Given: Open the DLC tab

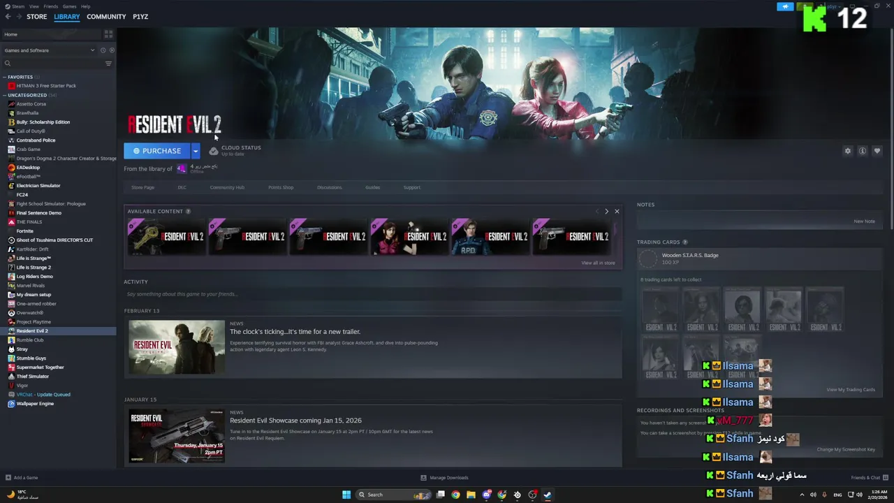Looking at the screenshot, I should pos(182,187).
